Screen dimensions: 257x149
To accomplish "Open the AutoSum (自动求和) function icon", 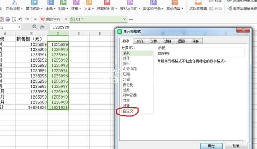I will tap(14, 2).
